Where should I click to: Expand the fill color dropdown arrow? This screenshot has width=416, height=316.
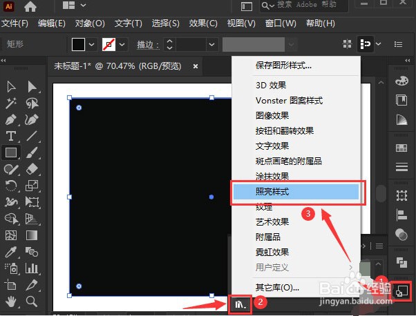[x=91, y=44]
